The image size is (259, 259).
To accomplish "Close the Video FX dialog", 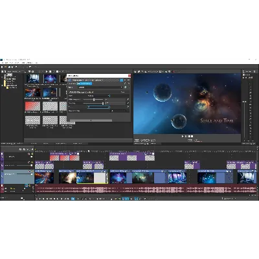I will coord(129,76).
